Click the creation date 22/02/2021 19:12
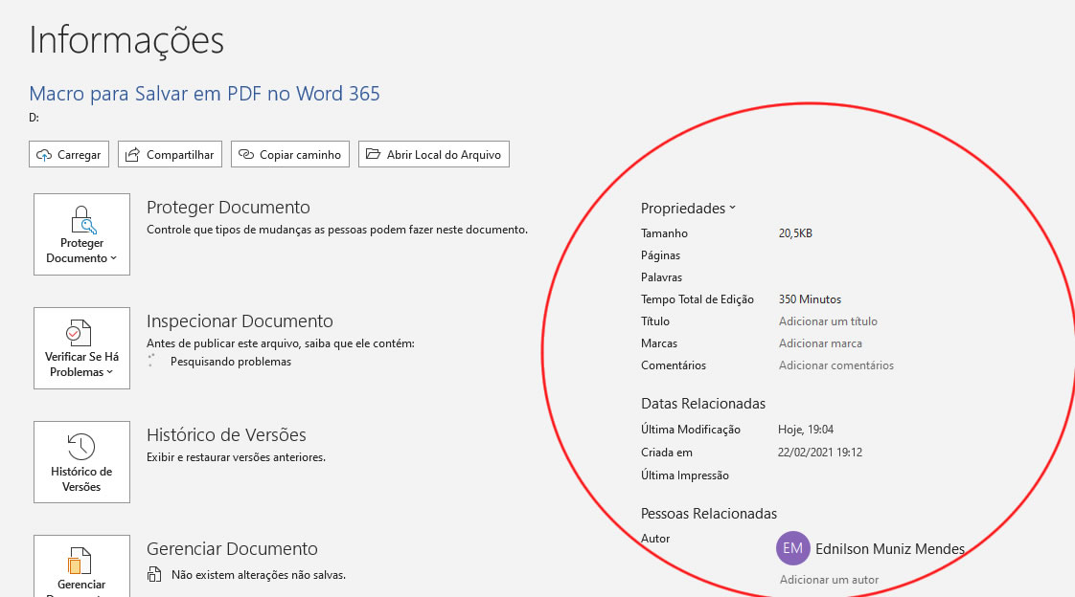1075x597 pixels. pos(820,452)
